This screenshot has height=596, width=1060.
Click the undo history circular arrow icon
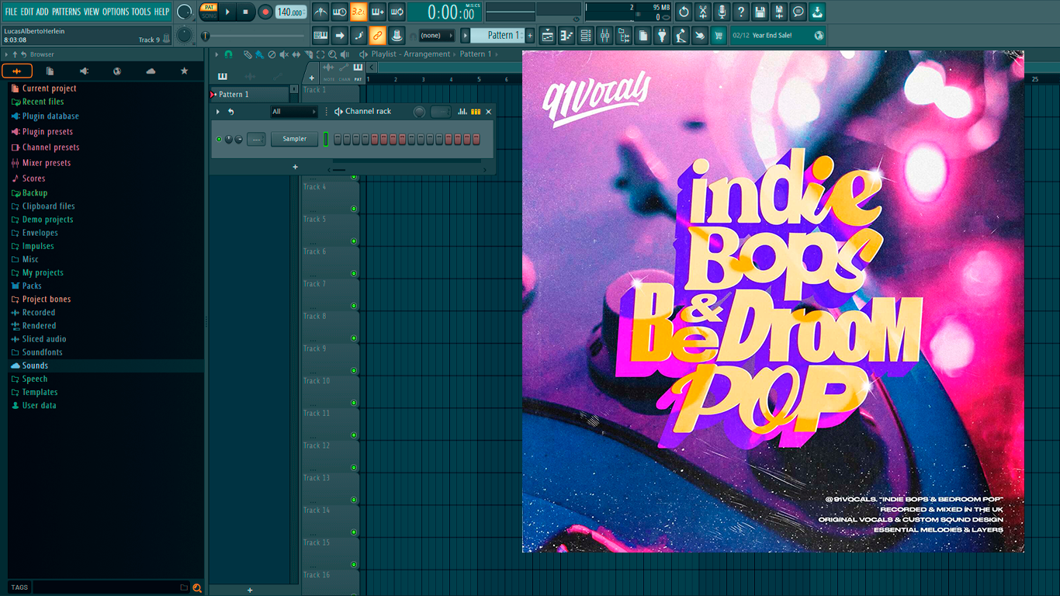pos(684,12)
